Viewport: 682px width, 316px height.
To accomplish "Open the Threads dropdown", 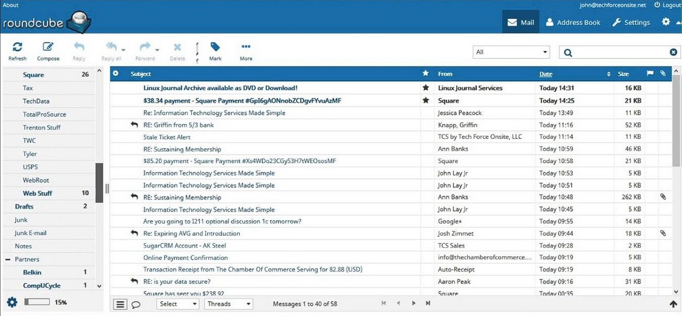I will (229, 304).
